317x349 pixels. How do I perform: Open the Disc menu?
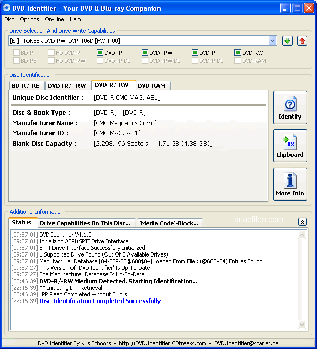(9, 19)
